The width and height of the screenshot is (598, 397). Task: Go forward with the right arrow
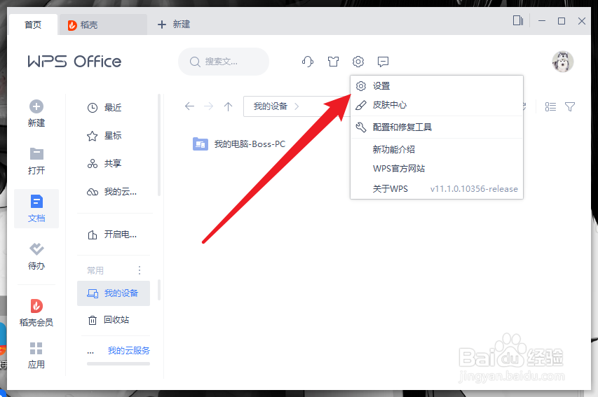pyautogui.click(x=209, y=106)
